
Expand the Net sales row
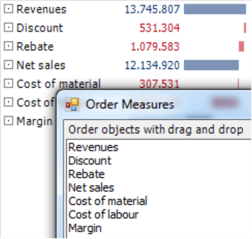click(8, 65)
